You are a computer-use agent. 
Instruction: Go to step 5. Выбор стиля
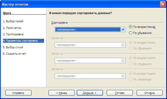click(13, 47)
